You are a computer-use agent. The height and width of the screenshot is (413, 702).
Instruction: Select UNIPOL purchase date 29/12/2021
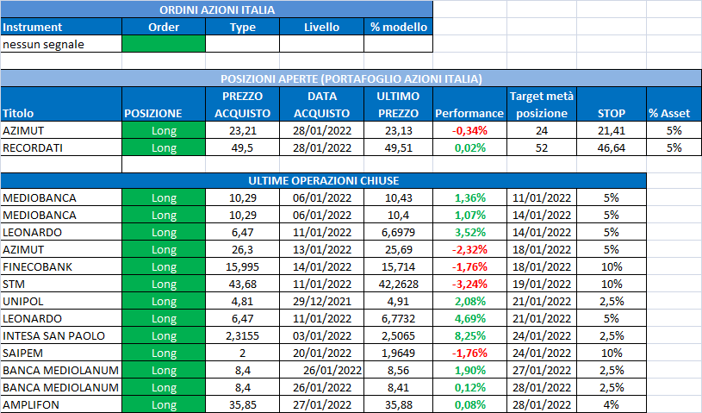(x=321, y=301)
